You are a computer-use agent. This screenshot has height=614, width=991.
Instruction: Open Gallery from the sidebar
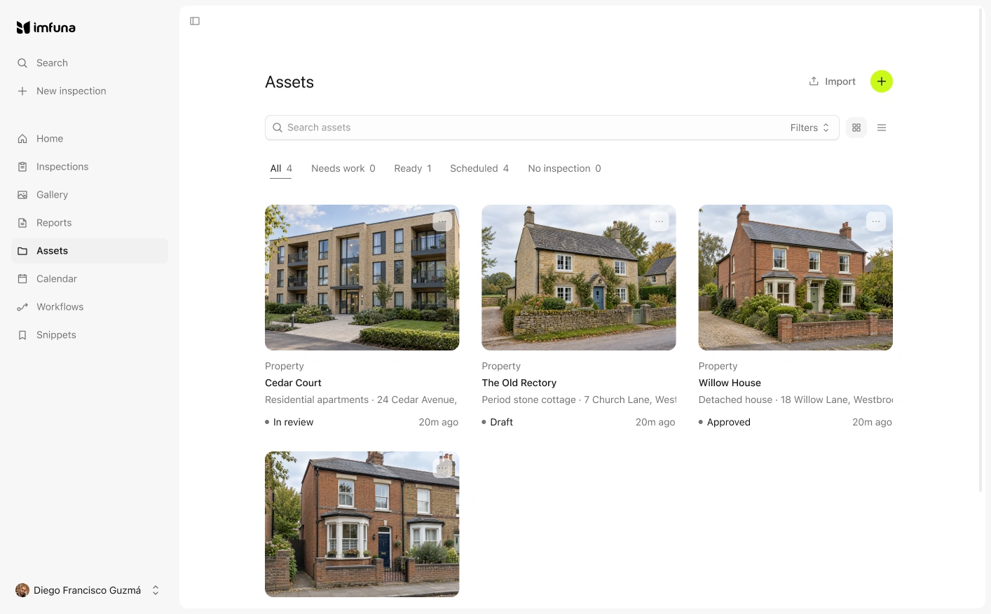point(90,195)
